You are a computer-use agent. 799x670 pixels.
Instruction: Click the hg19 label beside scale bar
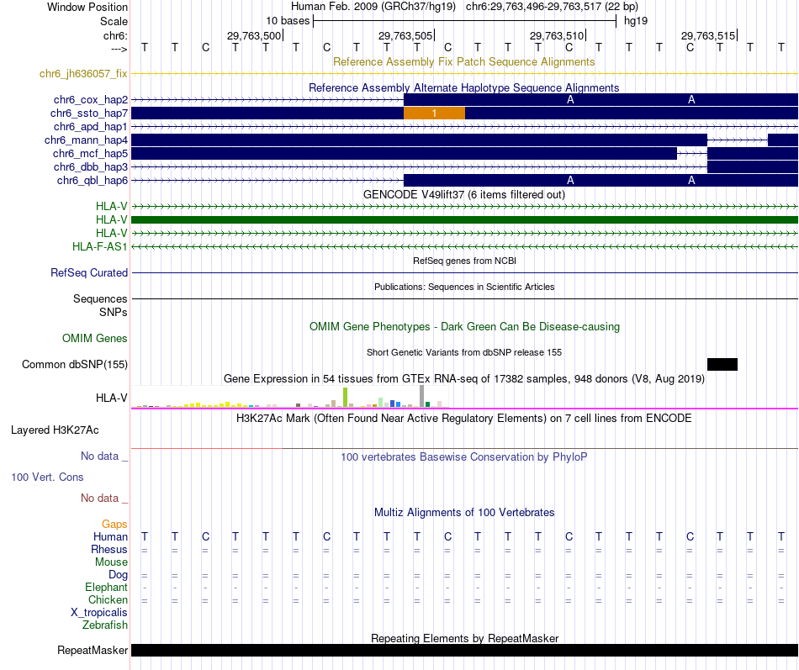[636, 21]
